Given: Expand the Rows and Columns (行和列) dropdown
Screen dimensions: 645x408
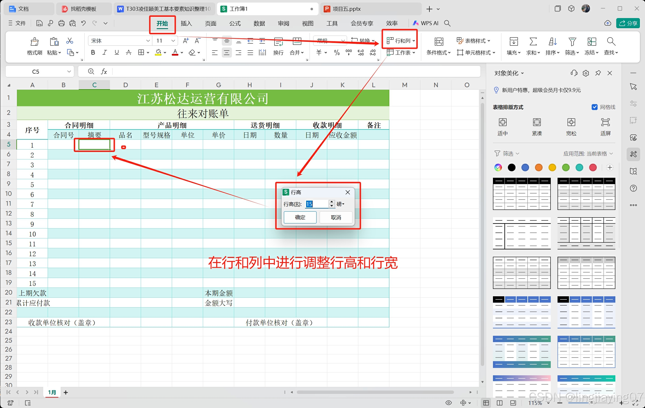Looking at the screenshot, I should click(x=401, y=41).
